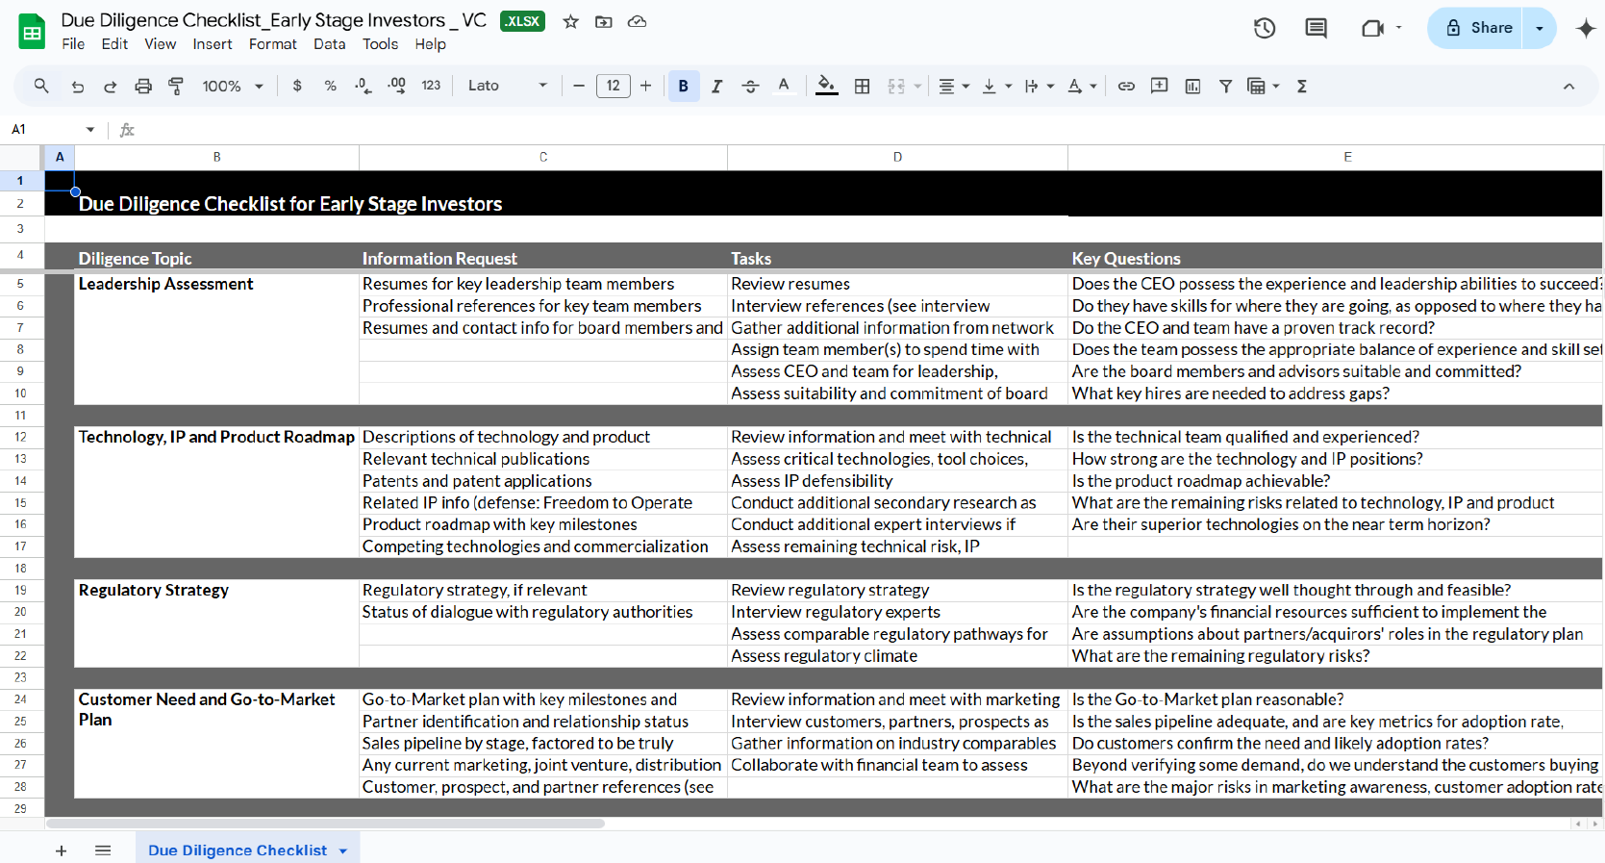This screenshot has width=1605, height=863.
Task: Toggle italic formatting
Action: pyautogui.click(x=716, y=86)
